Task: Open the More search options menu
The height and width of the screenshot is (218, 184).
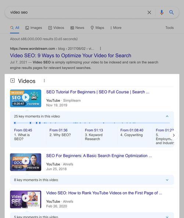Action: 116,28
